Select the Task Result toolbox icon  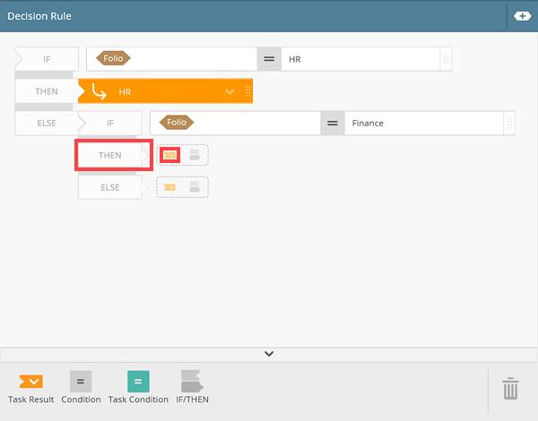tap(30, 382)
